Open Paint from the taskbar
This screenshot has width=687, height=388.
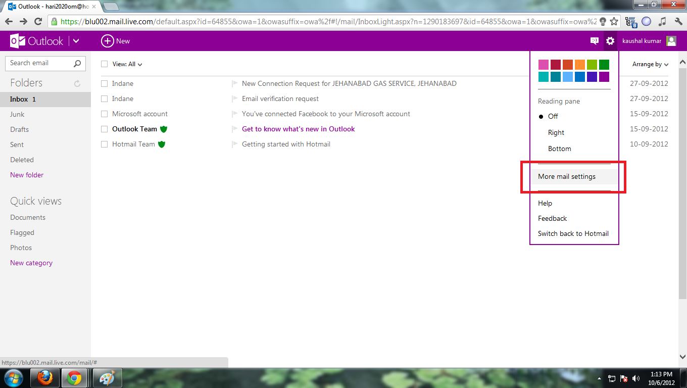click(107, 378)
